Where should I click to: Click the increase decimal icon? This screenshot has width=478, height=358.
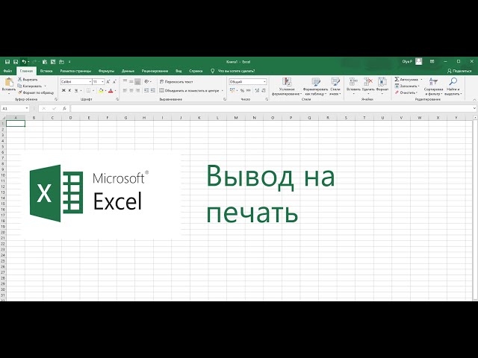[257, 90]
